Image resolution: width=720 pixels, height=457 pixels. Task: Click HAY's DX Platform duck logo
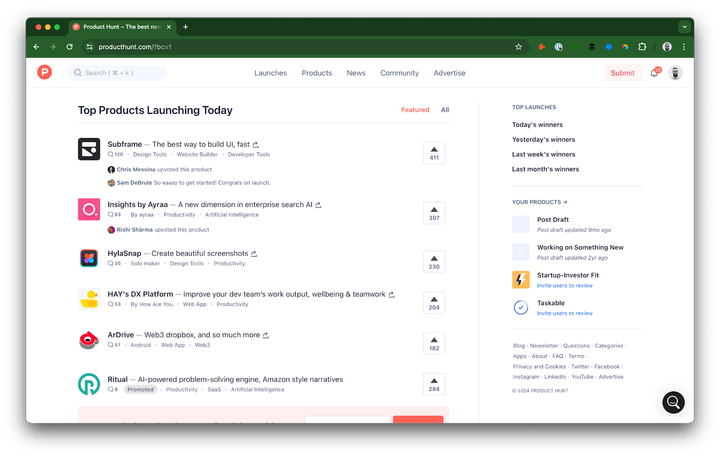coord(89,299)
